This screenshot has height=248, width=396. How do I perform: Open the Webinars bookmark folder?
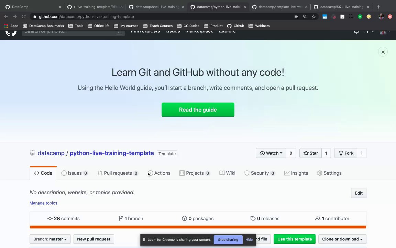tap(259, 26)
